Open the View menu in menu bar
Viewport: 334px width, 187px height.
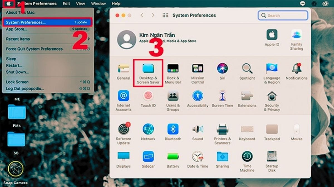(80, 4)
